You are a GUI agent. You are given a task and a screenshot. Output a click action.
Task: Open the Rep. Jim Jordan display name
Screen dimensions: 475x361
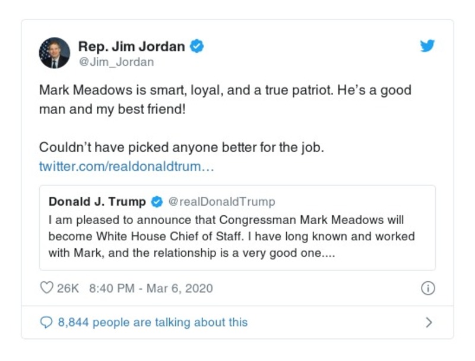(132, 46)
